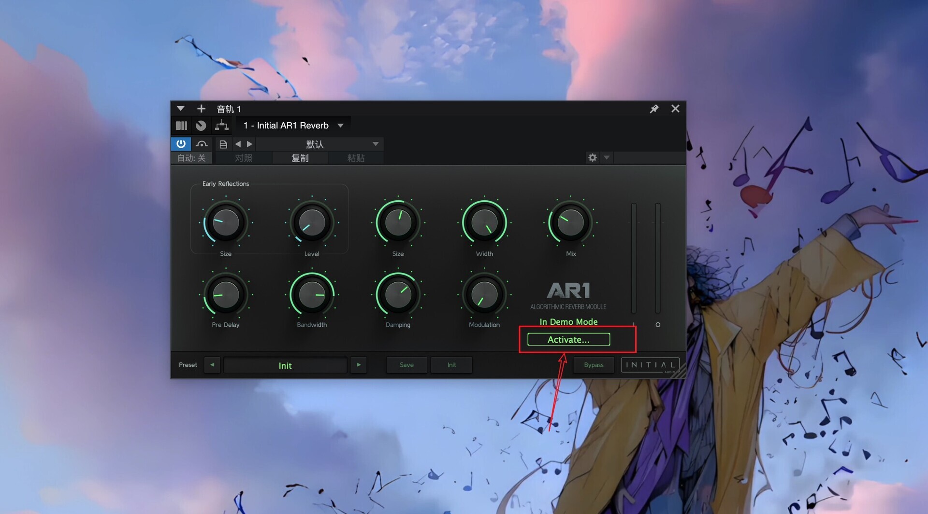This screenshot has height=514, width=928.
Task: Click the 自动: 关 automation mode button
Action: coord(191,158)
